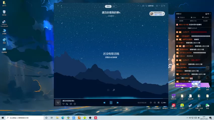This screenshot has height=120, width=214.
Task: Open Task View on the taskbar
Action: (x=52, y=118)
